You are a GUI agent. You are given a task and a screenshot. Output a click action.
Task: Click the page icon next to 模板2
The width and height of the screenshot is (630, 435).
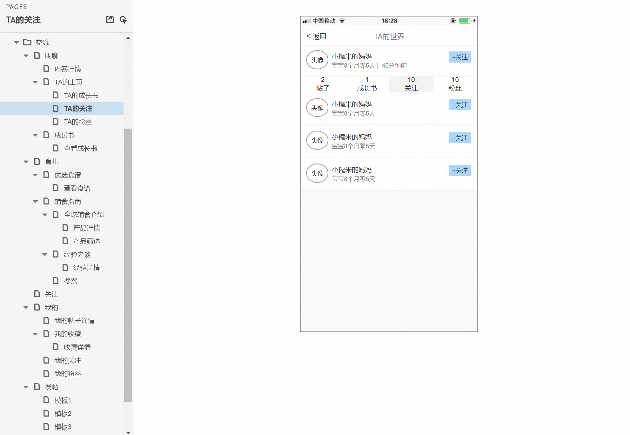(x=46, y=413)
